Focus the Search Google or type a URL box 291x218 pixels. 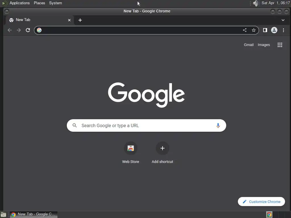146,125
